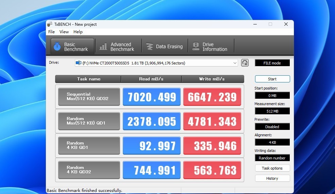Change the Start position 0 MB value

(x=272, y=95)
